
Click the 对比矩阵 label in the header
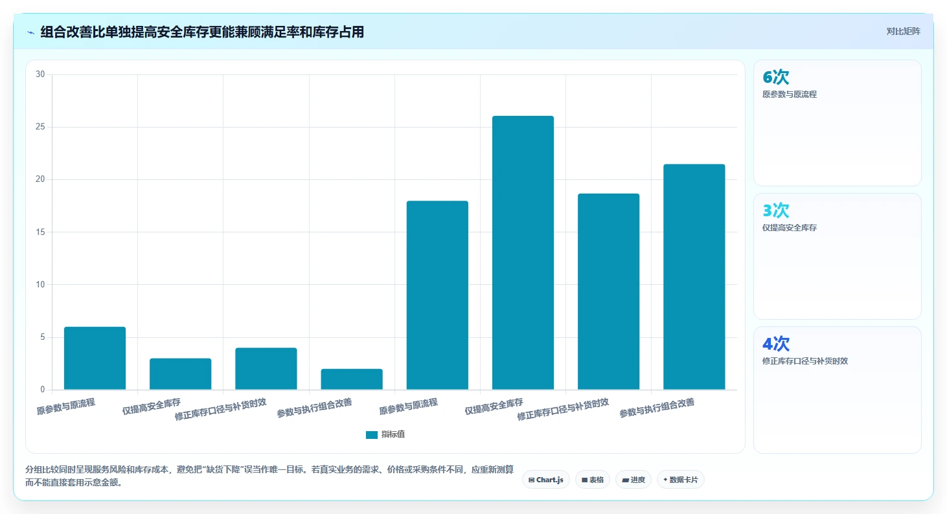[x=903, y=31]
